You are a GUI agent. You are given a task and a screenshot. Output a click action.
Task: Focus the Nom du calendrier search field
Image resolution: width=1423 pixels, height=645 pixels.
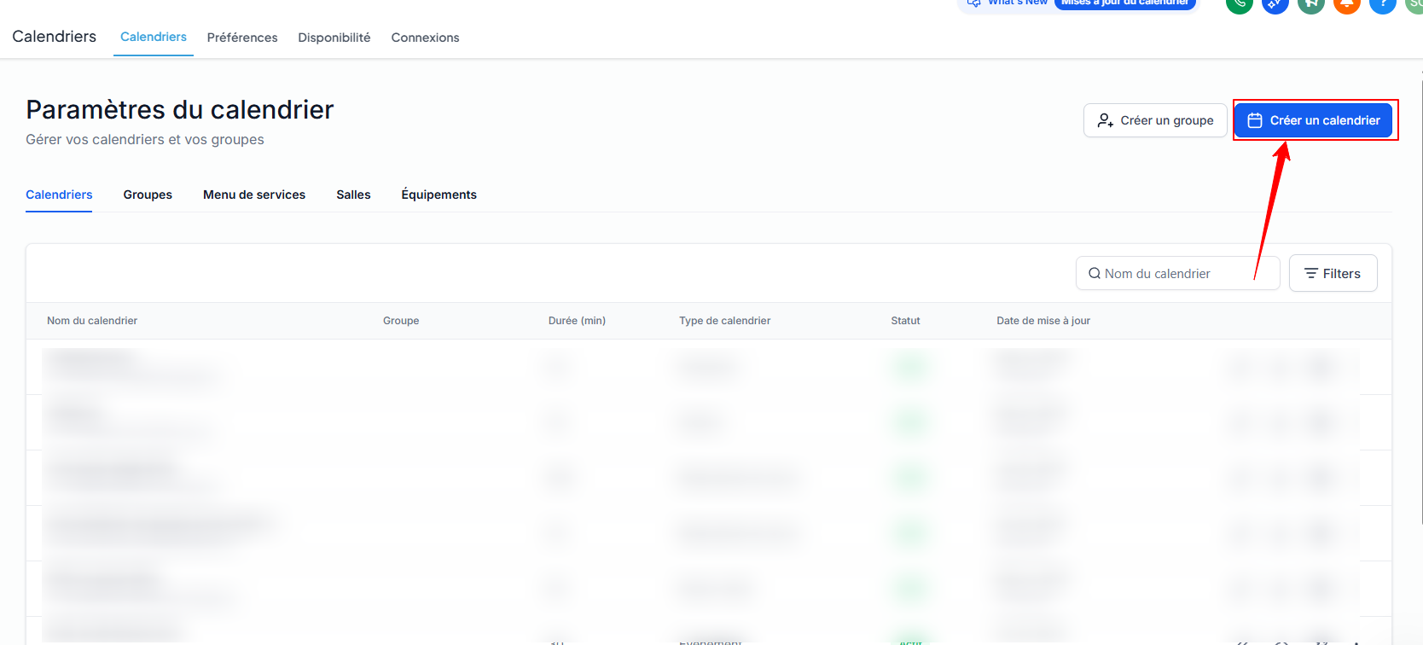coord(1177,274)
